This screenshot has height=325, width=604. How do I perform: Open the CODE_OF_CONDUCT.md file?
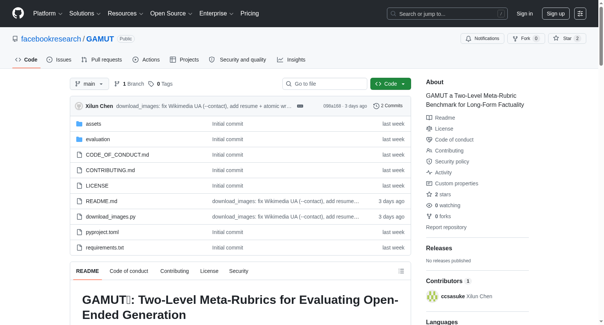click(117, 155)
